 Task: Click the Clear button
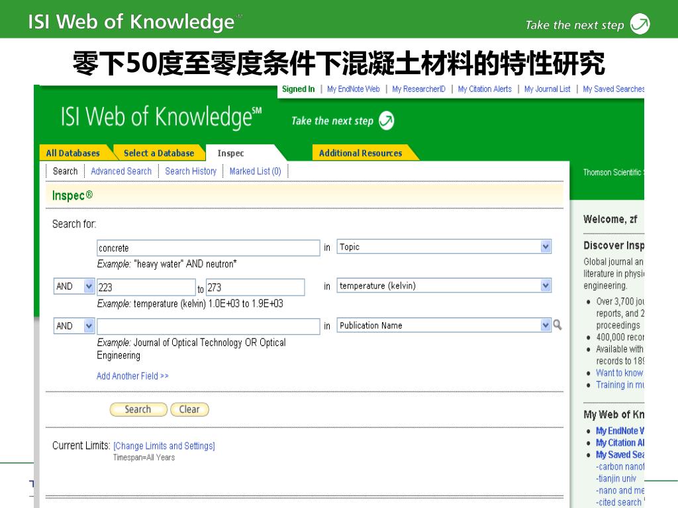coord(189,409)
